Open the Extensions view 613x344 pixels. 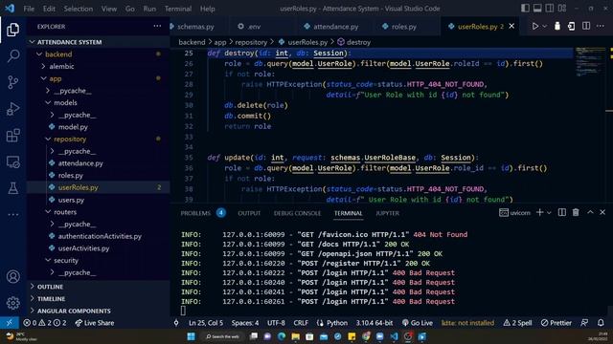pos(12,136)
